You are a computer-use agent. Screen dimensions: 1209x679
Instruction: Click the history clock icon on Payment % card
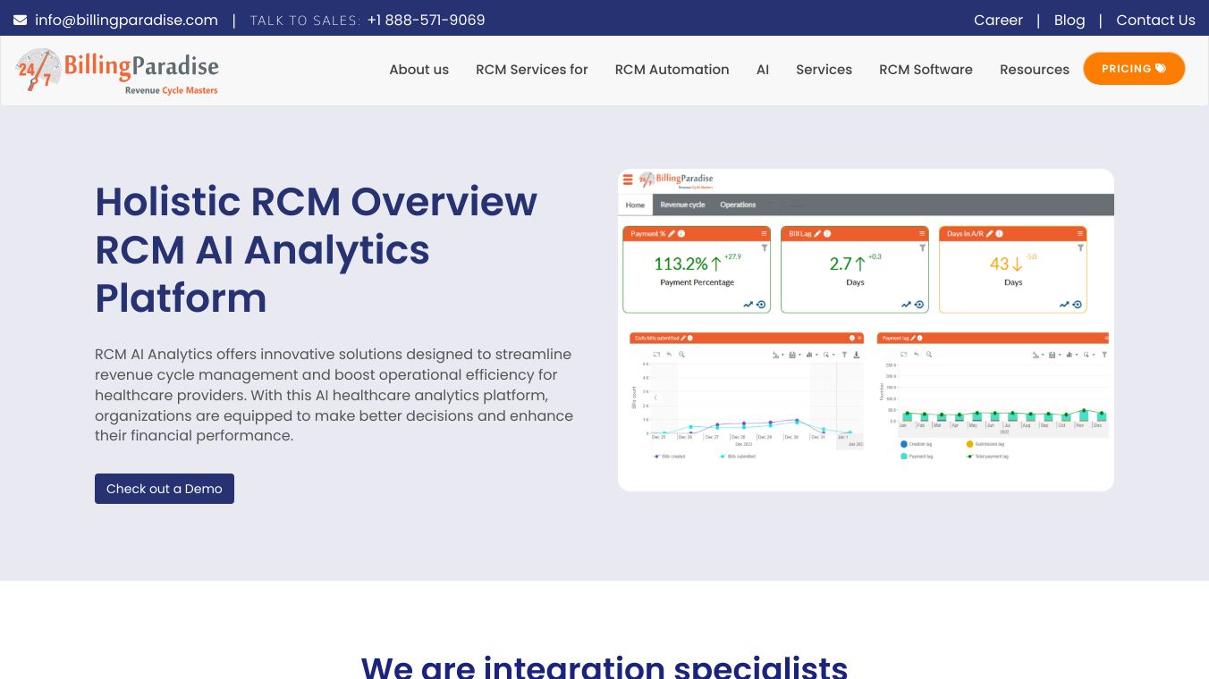(x=761, y=305)
